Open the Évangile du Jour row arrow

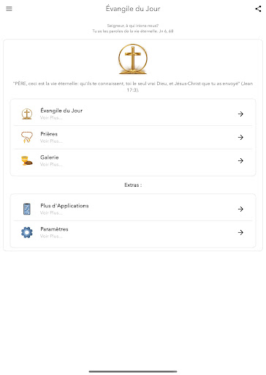(x=240, y=114)
